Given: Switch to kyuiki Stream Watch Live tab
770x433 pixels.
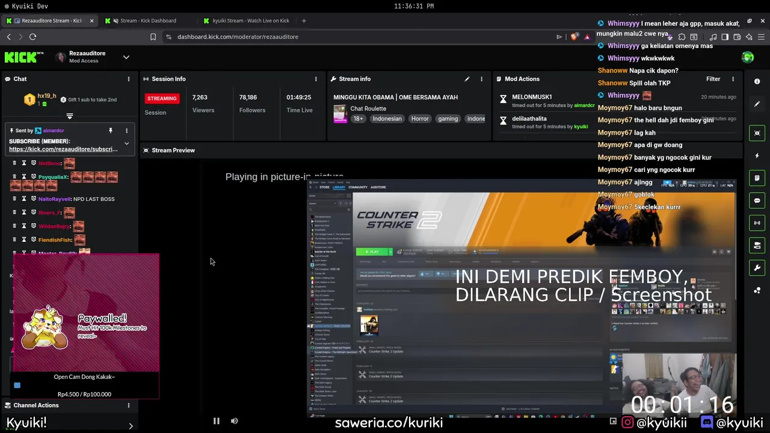Looking at the screenshot, I should [x=250, y=20].
